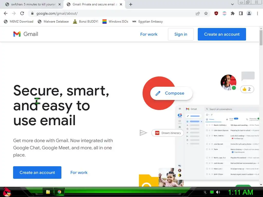263x197 pixels.
Task: Click the Chrome taskbar icon
Action: click(x=59, y=192)
